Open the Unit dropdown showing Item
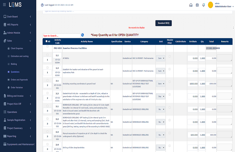The image size is (235, 152). [x=160, y=84]
